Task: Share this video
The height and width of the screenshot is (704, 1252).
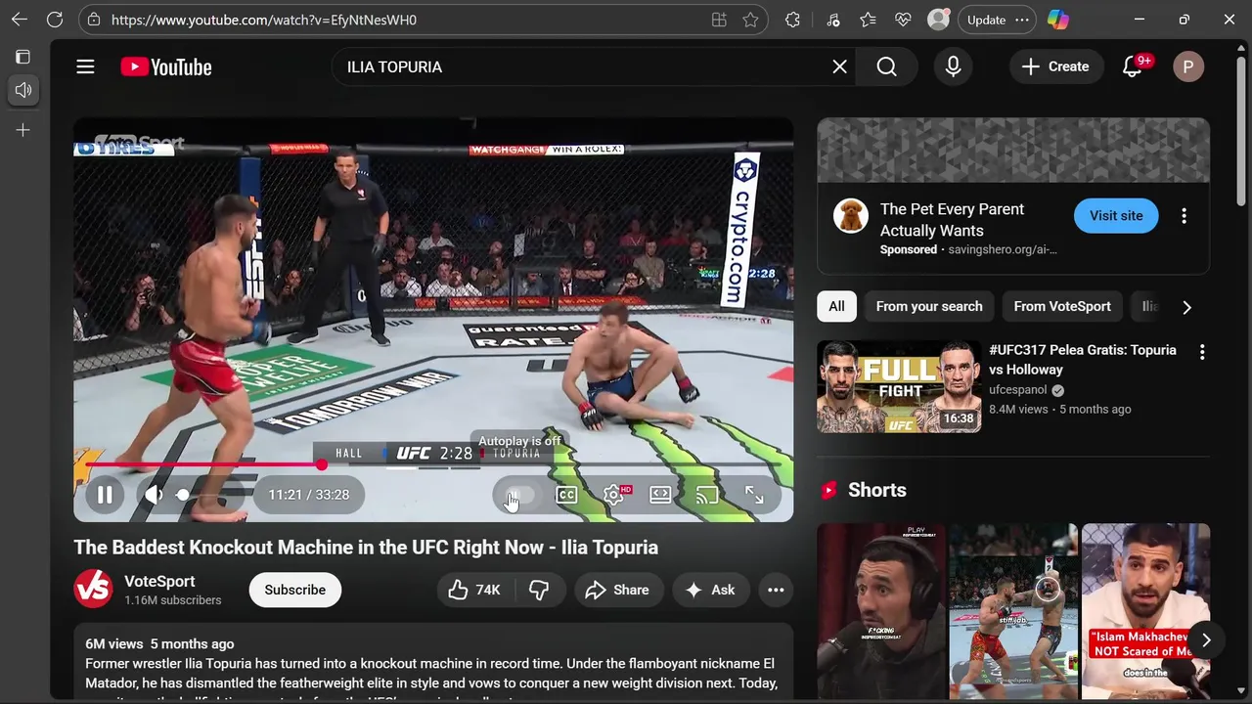Action: click(617, 590)
